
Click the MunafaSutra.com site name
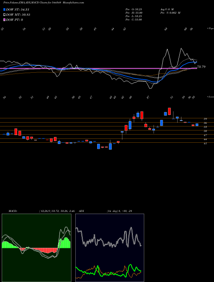(74, 3)
